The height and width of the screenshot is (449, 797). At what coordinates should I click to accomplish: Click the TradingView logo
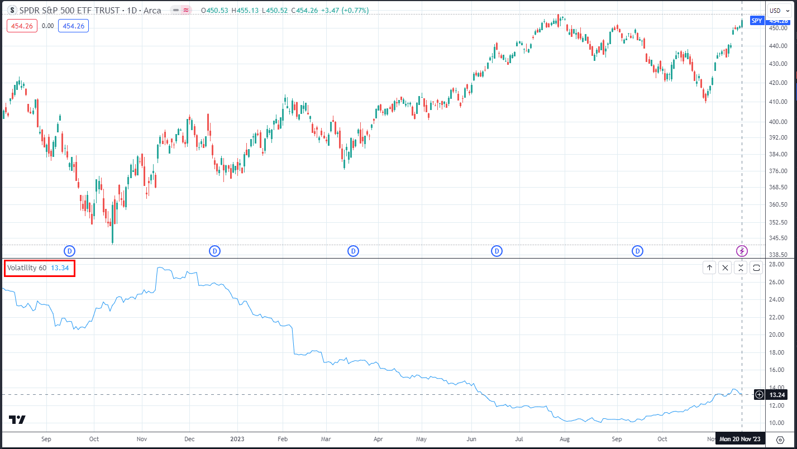click(17, 420)
